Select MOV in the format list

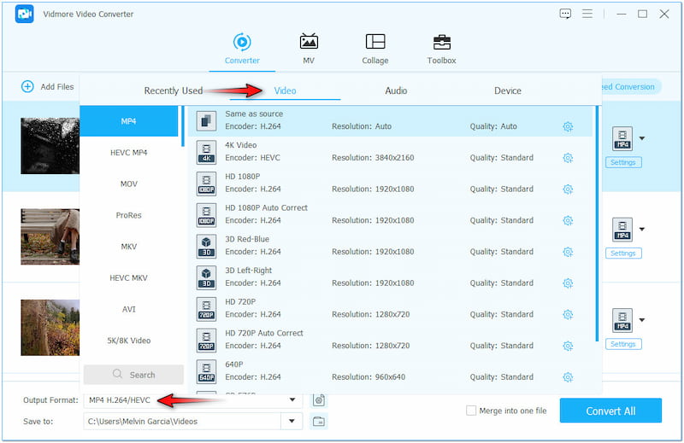[x=129, y=184]
